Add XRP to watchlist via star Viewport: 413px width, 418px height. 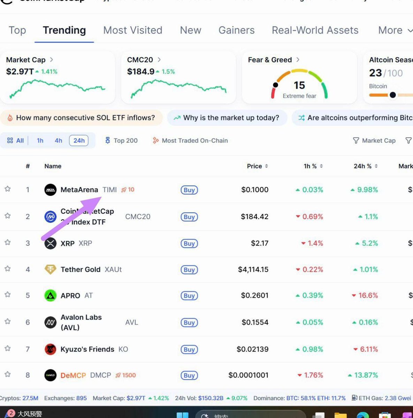(7, 242)
